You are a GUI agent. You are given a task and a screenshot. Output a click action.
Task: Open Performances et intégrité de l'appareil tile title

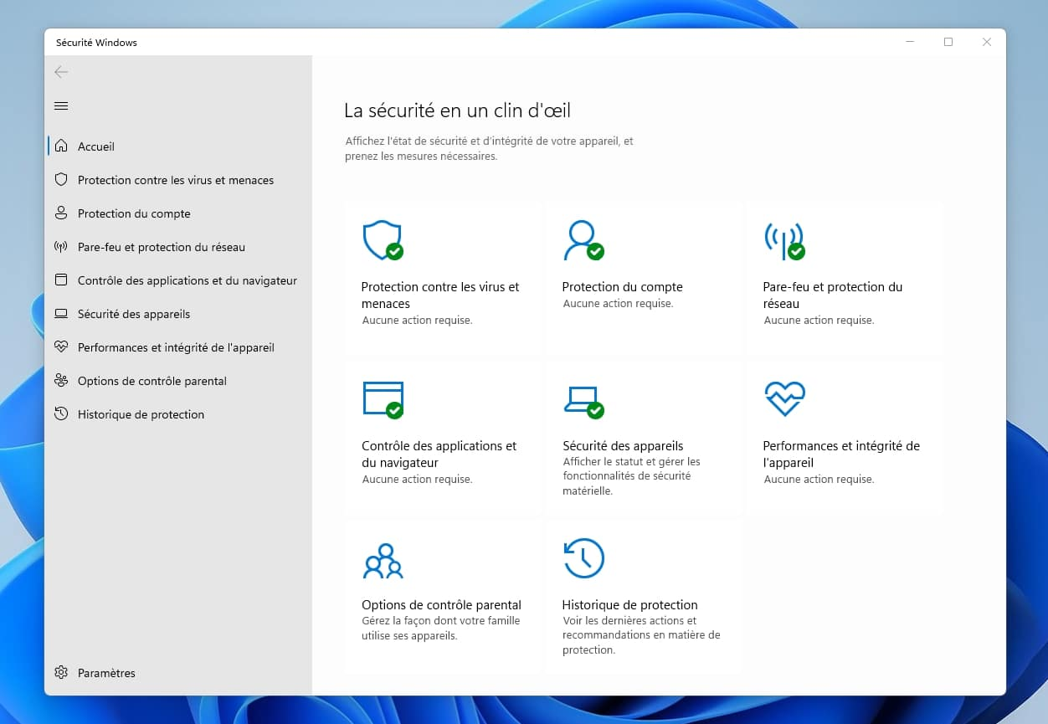pyautogui.click(x=841, y=454)
